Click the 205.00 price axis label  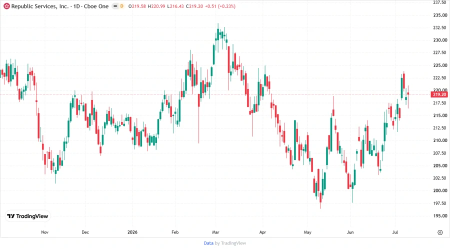click(x=440, y=166)
